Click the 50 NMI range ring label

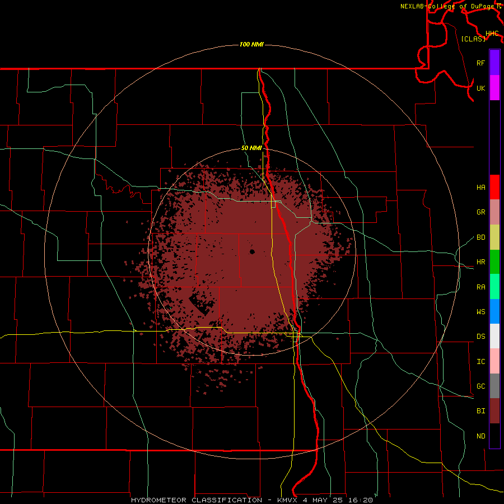click(251, 148)
